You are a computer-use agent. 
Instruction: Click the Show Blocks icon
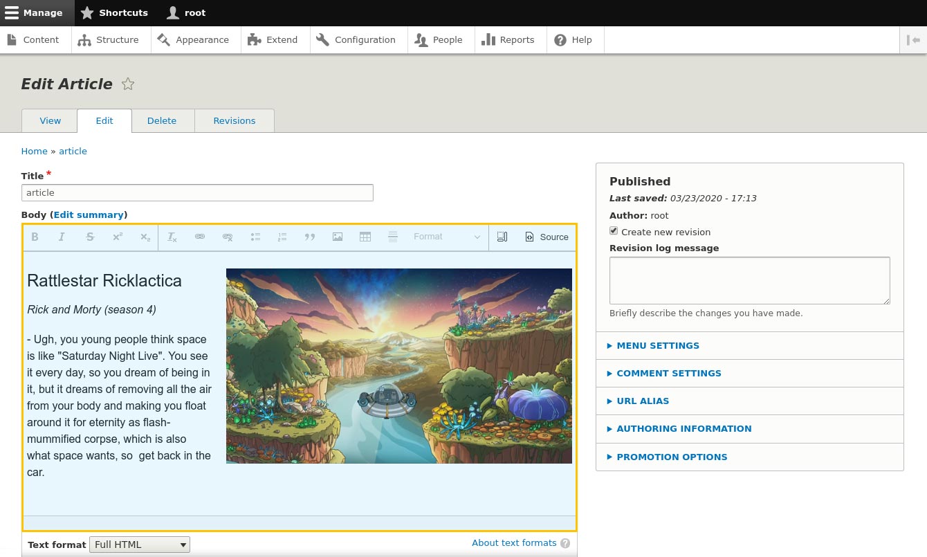pyautogui.click(x=502, y=237)
